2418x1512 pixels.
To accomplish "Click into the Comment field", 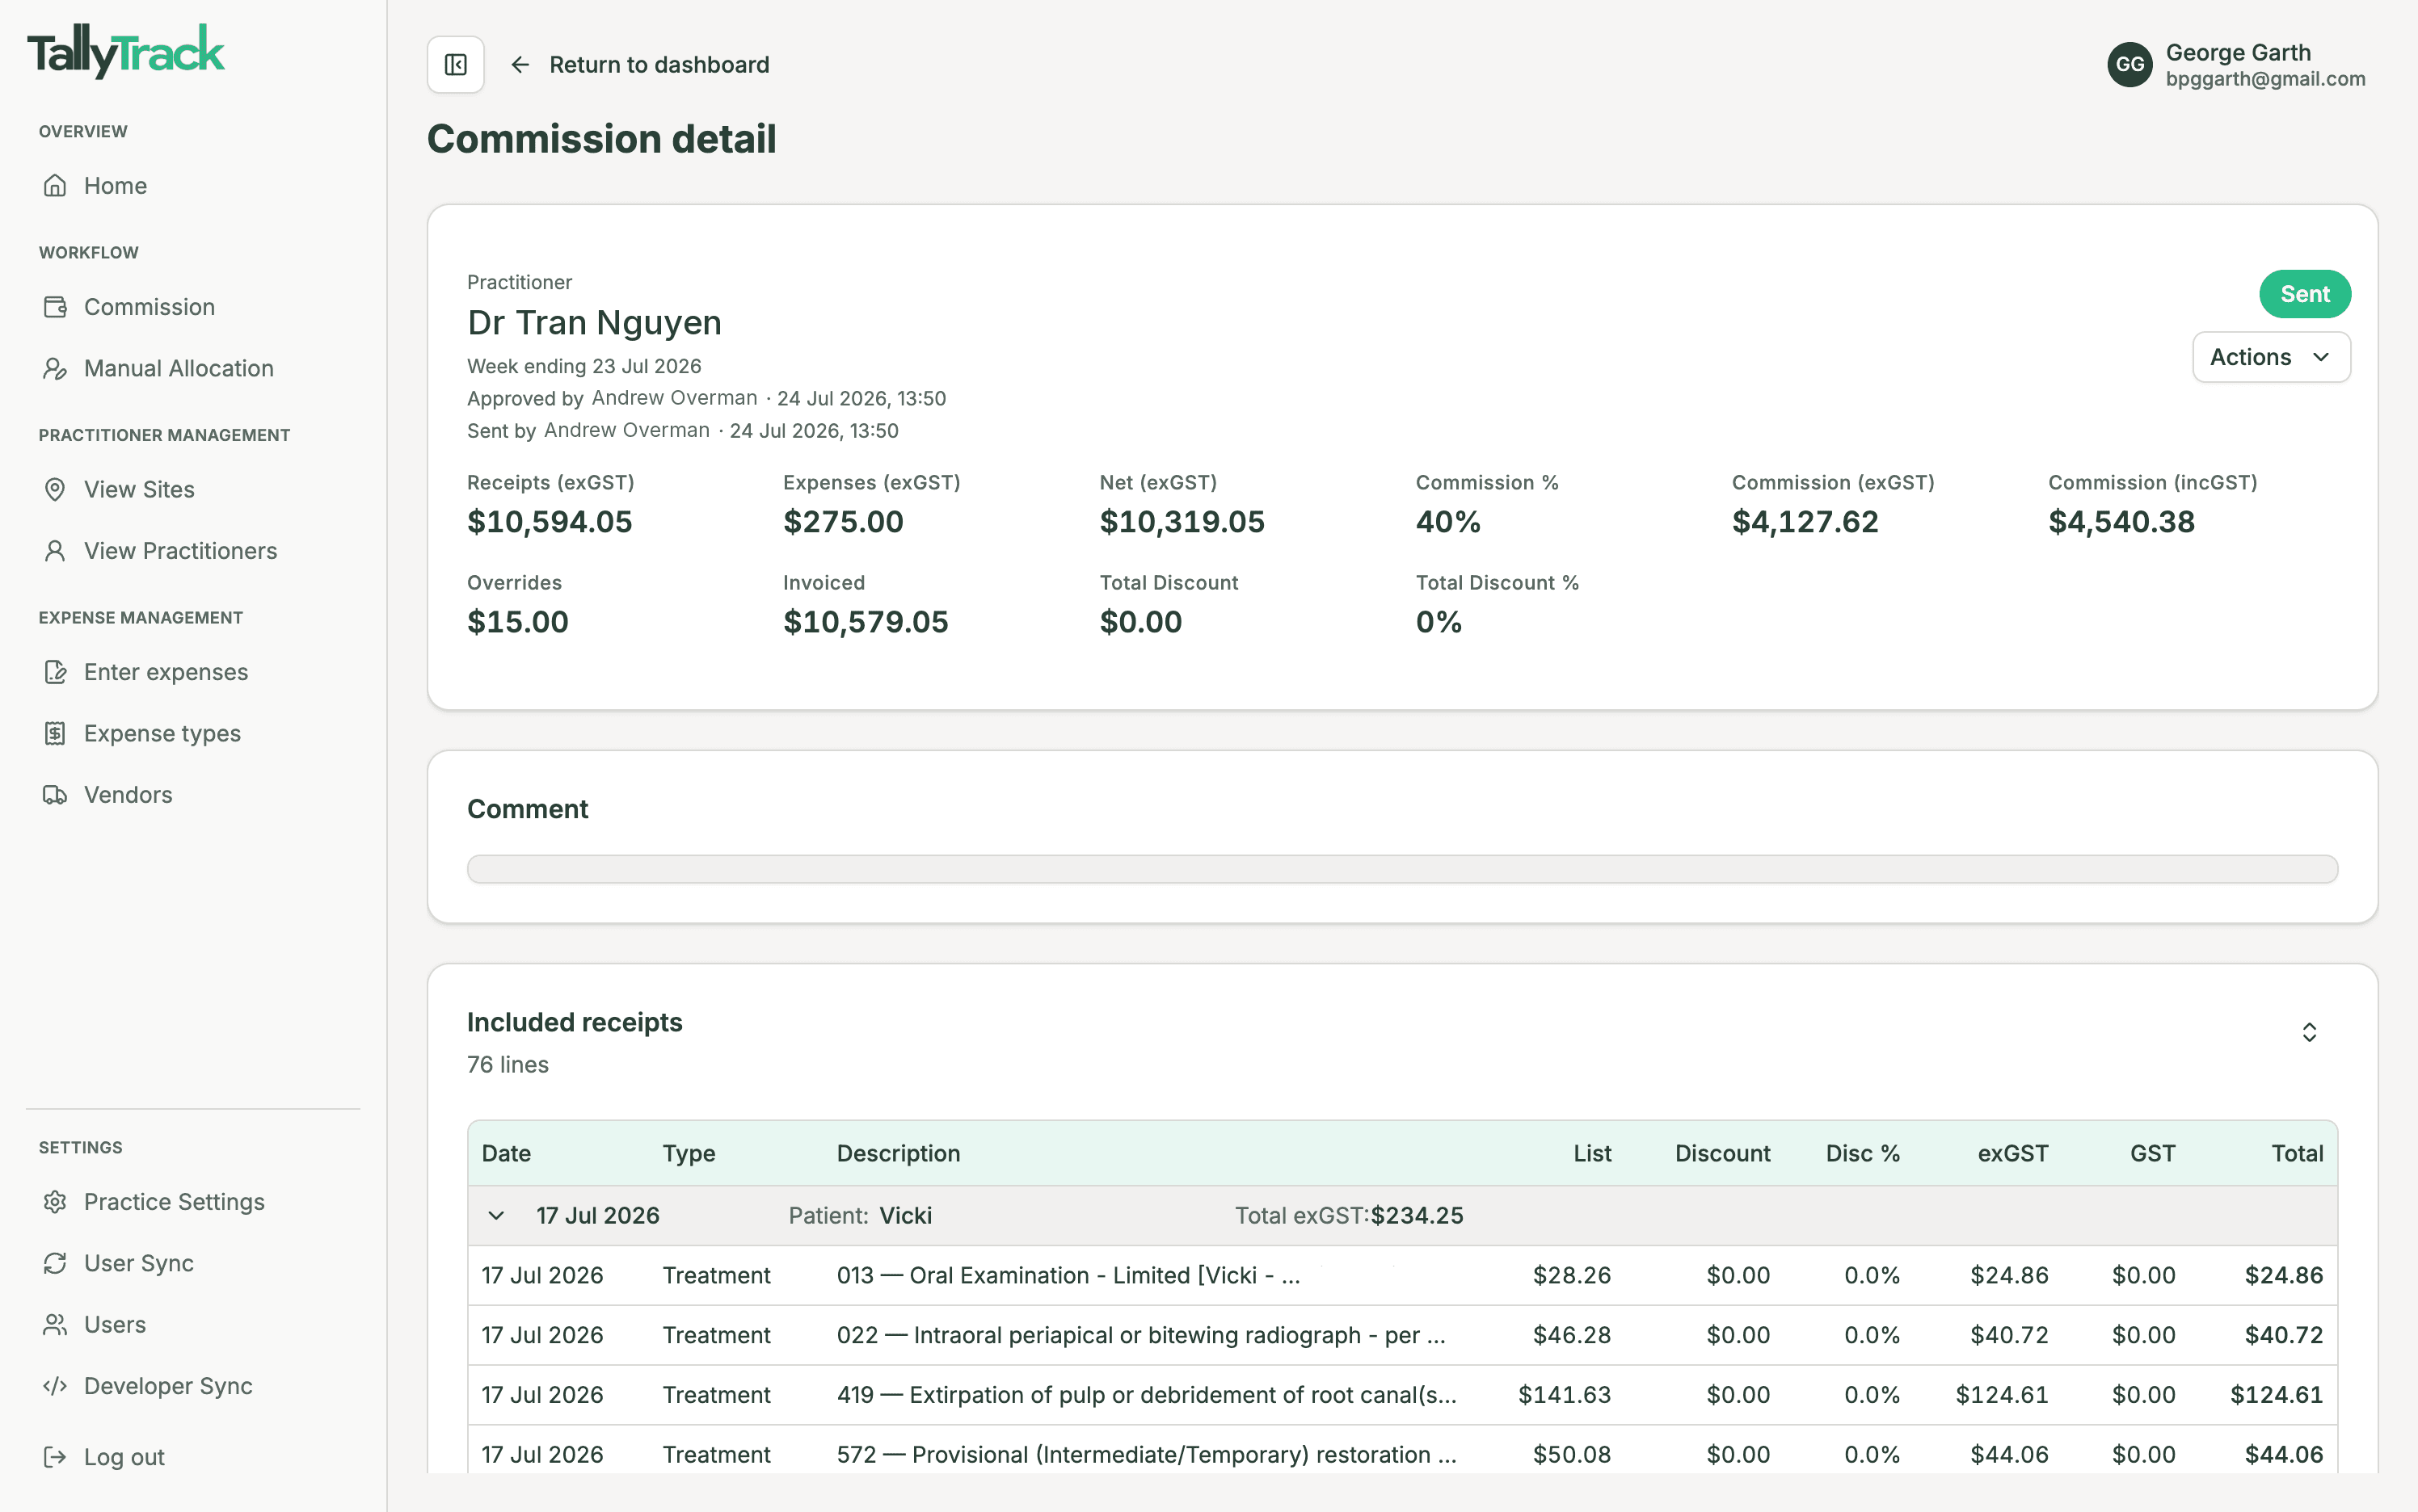I will tap(1401, 869).
